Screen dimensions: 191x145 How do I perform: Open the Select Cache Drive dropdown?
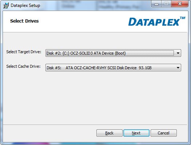pyautogui.click(x=113, y=67)
